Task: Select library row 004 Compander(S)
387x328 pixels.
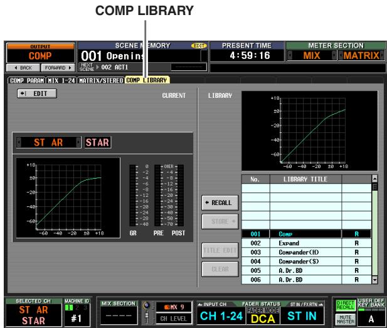Action: (306, 262)
